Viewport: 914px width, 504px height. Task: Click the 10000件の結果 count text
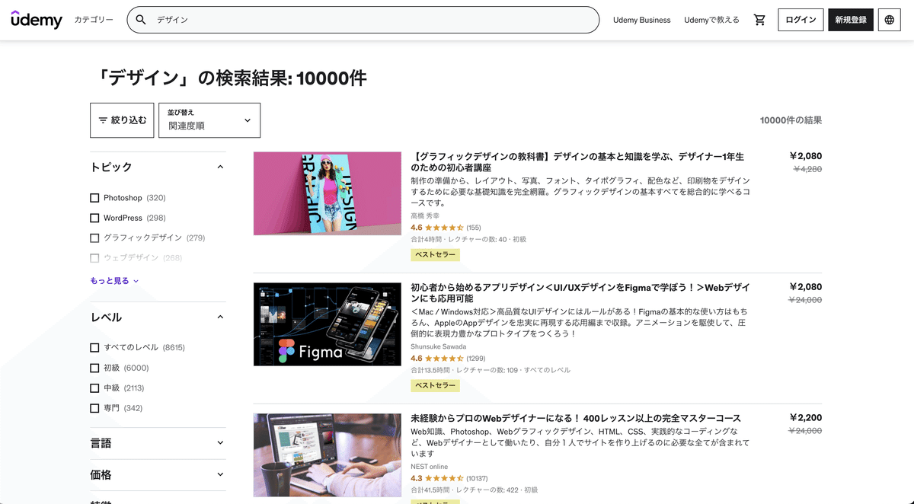791,120
